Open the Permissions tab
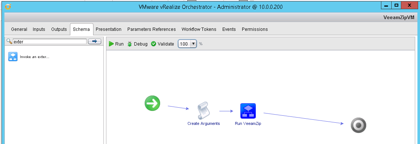 [x=255, y=29]
